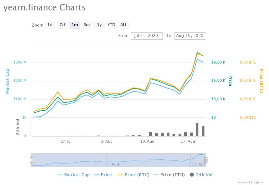Click the From date field
The image size is (269, 185).
(147, 36)
